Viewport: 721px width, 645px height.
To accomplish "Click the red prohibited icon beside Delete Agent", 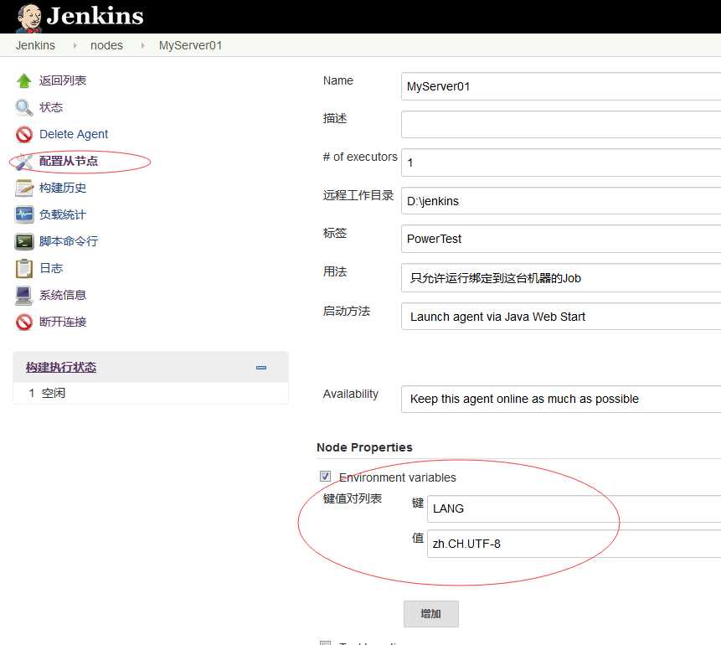I will tap(24, 134).
